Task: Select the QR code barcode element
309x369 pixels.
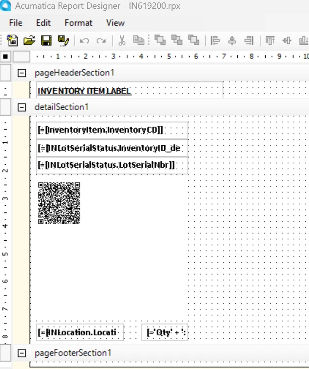Action: coord(59,203)
